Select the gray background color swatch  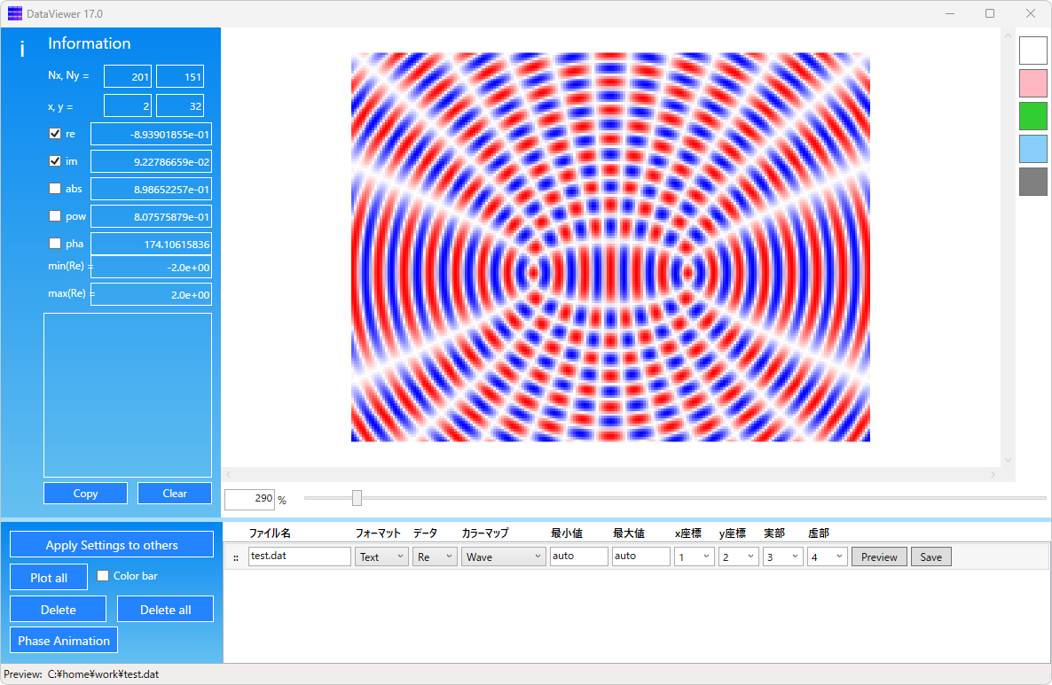point(1032,182)
